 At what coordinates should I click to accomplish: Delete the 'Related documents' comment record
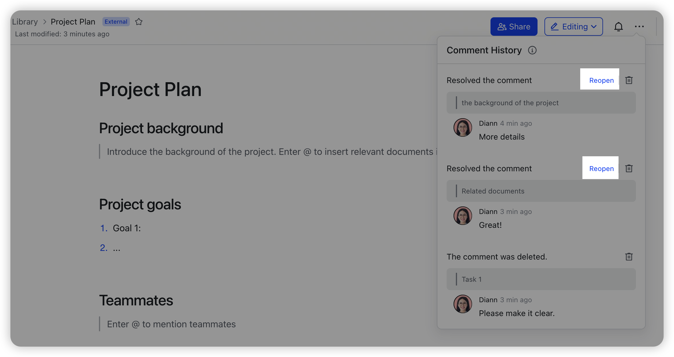[x=629, y=168]
